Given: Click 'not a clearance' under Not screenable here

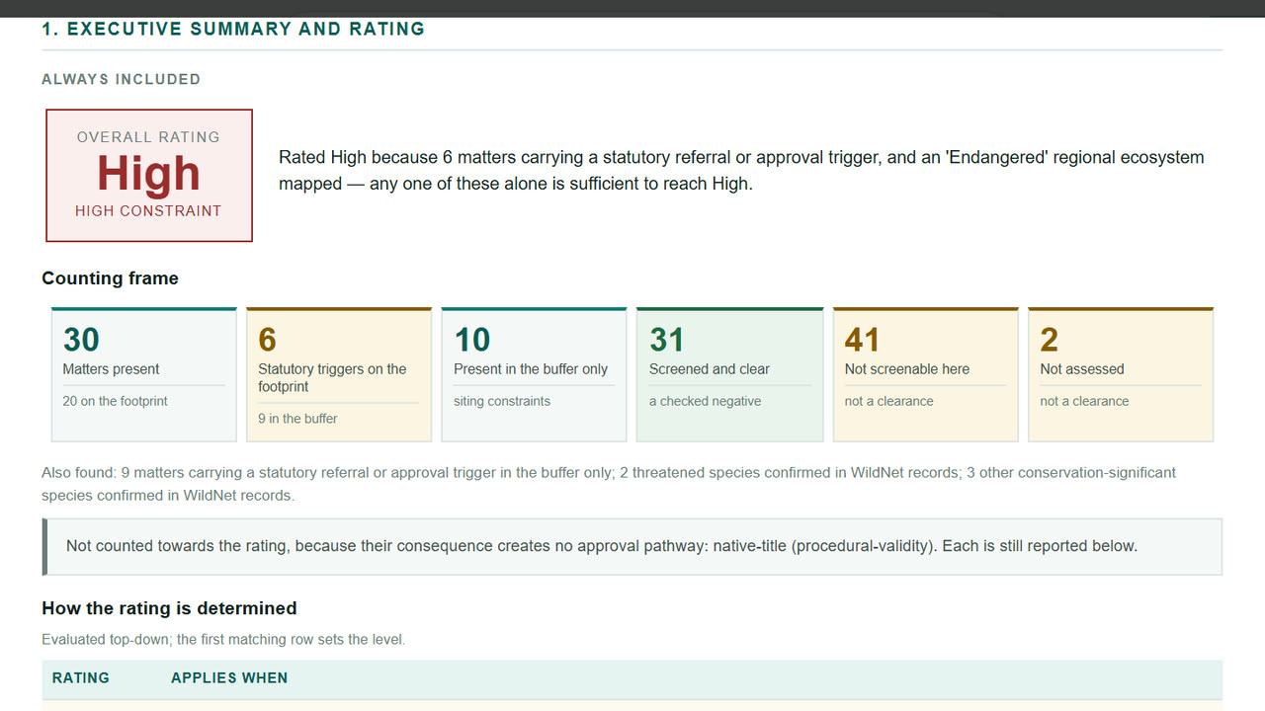Looking at the screenshot, I should click(889, 401).
